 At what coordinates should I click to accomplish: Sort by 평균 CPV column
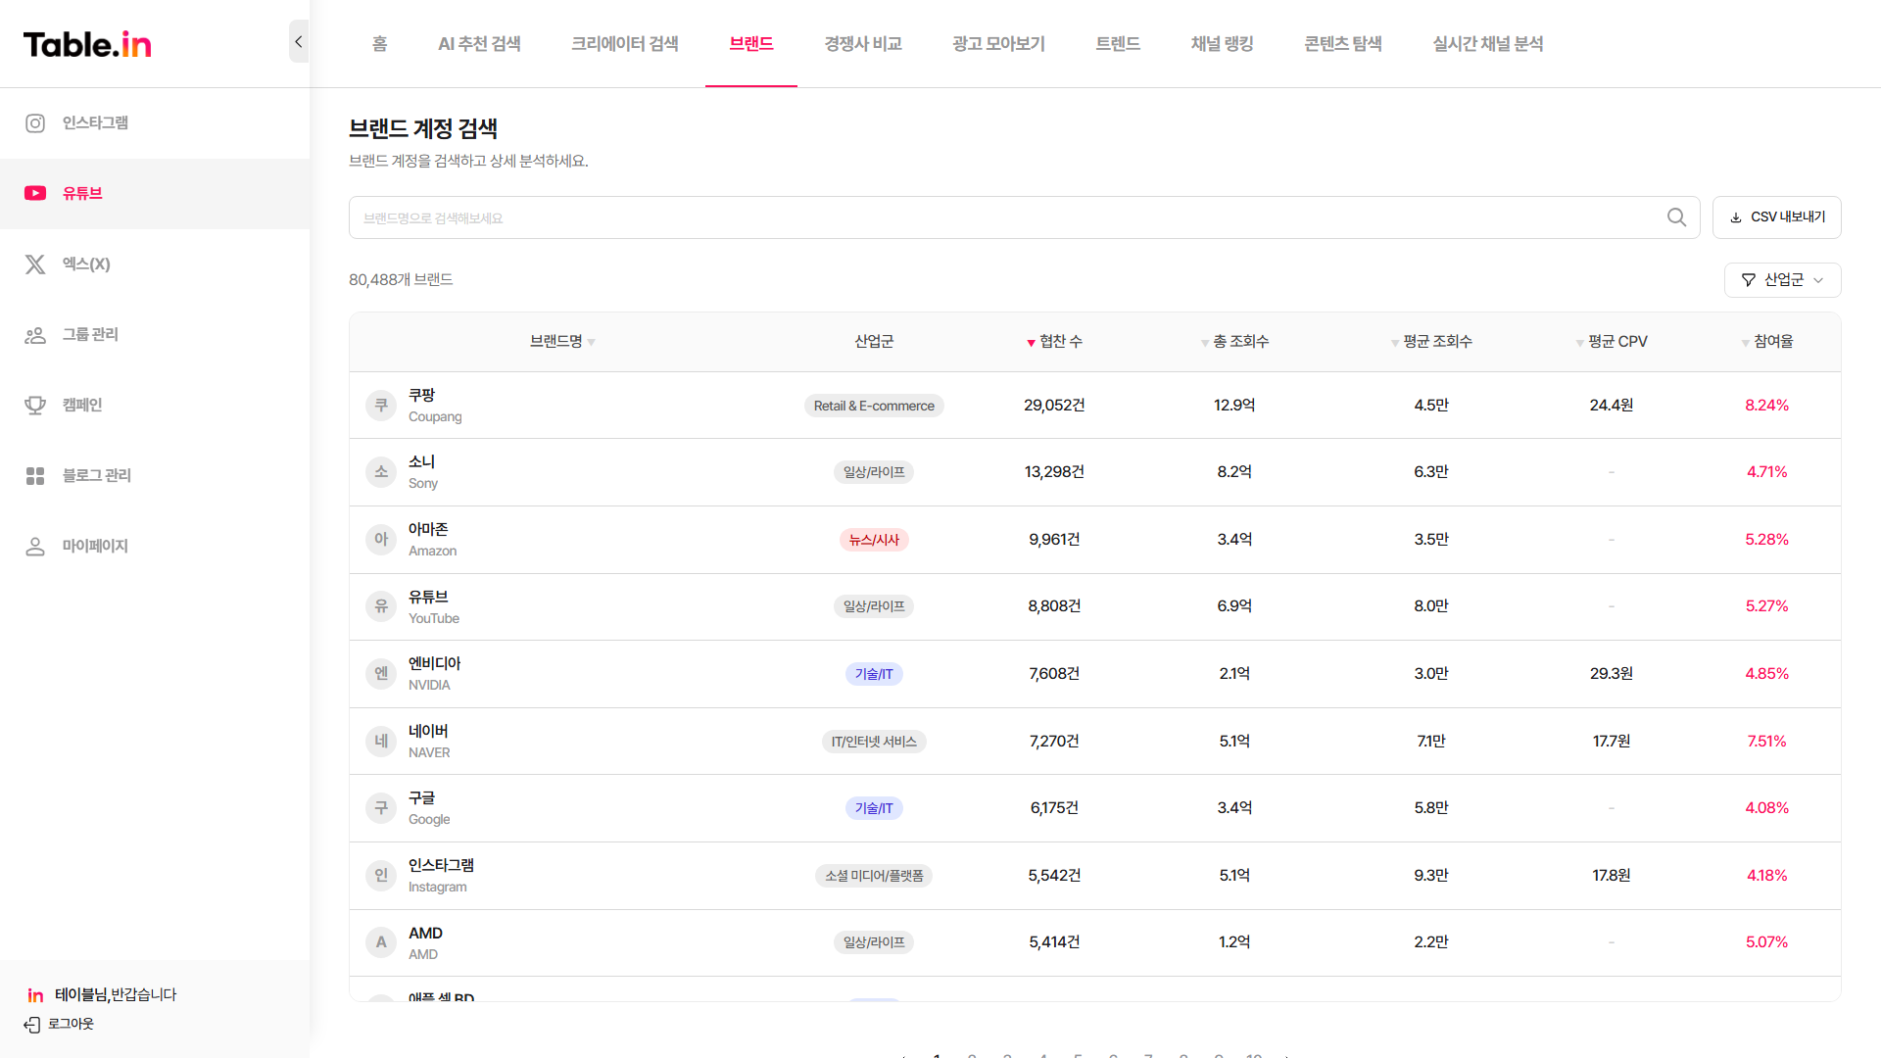pos(1612,342)
